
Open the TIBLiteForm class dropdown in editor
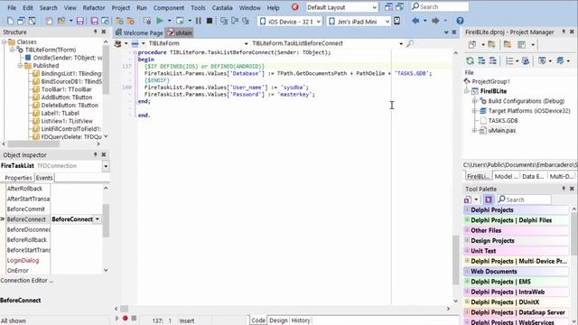(246, 43)
